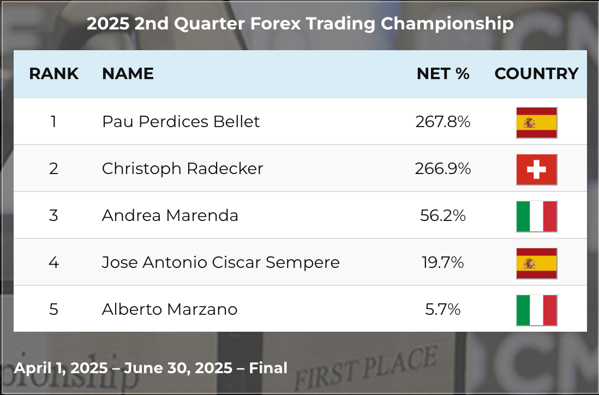
Task: Open Jose Antonio Ciscar Sempere's entry
Action: point(220,262)
